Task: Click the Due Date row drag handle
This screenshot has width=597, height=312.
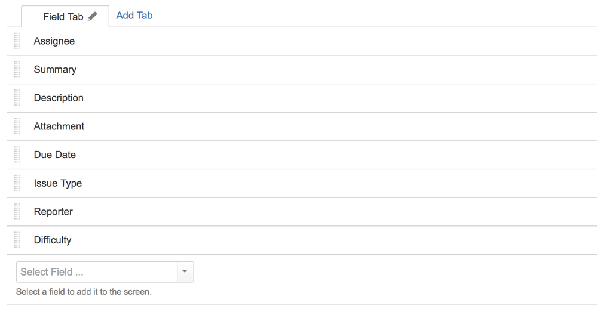Action: (17, 155)
